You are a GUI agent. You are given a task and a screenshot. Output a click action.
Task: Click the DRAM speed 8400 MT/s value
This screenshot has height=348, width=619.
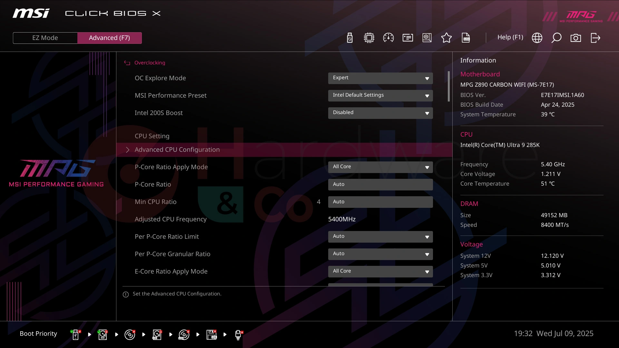click(x=555, y=225)
